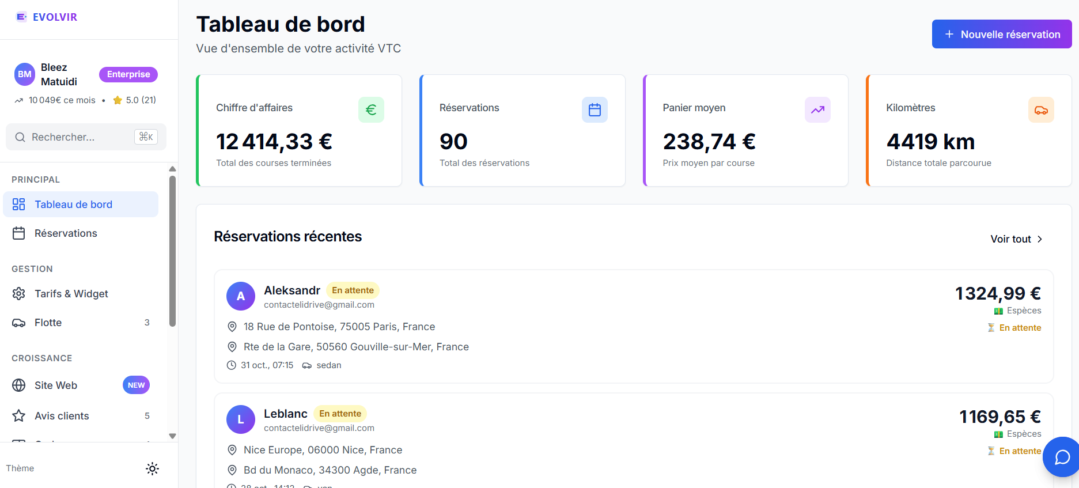Click the trend chart icon on Panier moyen card
1079x488 pixels.
tap(817, 109)
